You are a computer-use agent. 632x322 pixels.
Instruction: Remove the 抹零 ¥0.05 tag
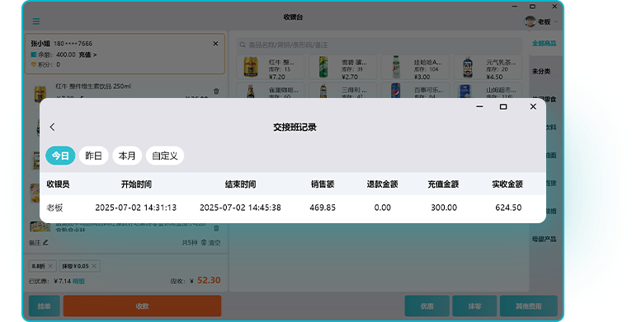point(94,266)
